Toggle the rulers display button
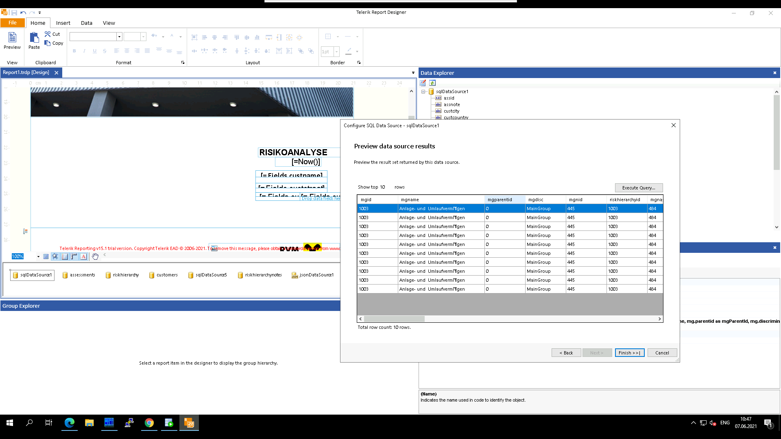 coord(74,256)
